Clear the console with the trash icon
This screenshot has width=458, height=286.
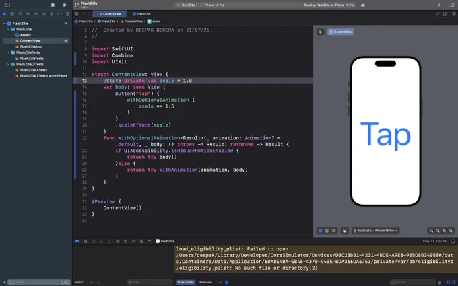[440, 282]
